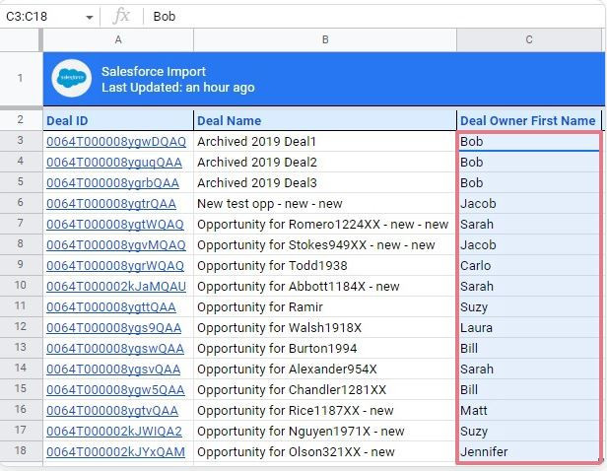
Task: Click the Salesforce Import banner title
Action: [154, 72]
